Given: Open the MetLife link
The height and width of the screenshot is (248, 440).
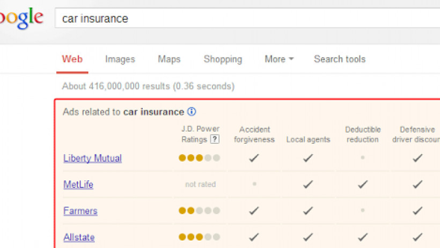Looking at the screenshot, I should [x=78, y=184].
